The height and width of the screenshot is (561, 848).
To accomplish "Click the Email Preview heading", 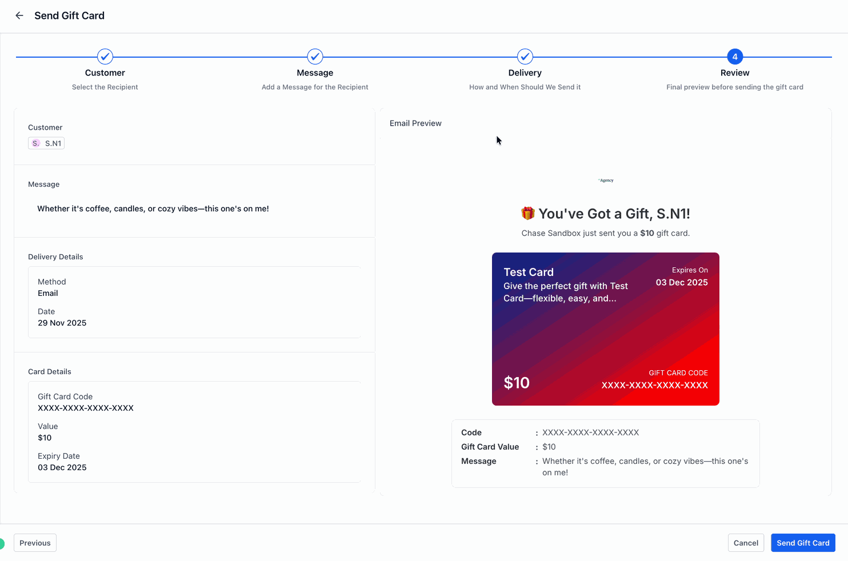I will click(x=415, y=123).
